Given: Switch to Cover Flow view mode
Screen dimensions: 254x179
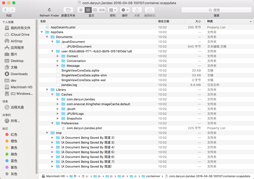Looking at the screenshot, I should [x=102, y=10].
